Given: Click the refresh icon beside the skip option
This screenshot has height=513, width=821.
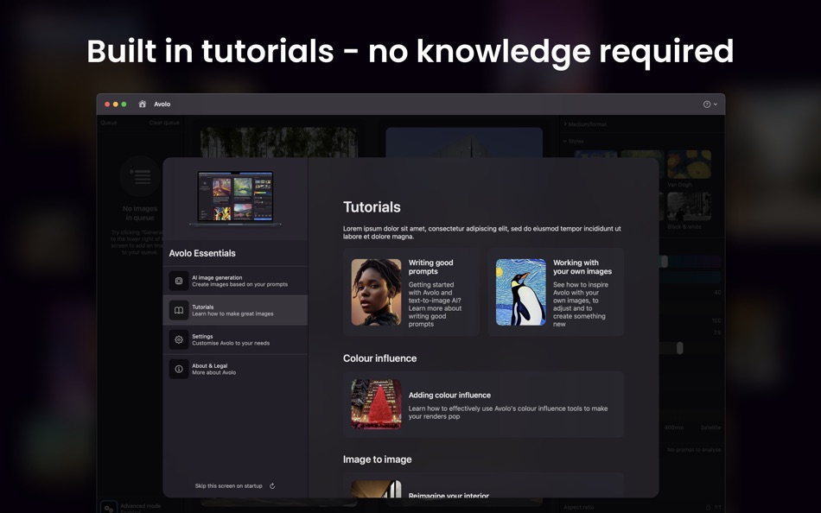Looking at the screenshot, I should [272, 485].
